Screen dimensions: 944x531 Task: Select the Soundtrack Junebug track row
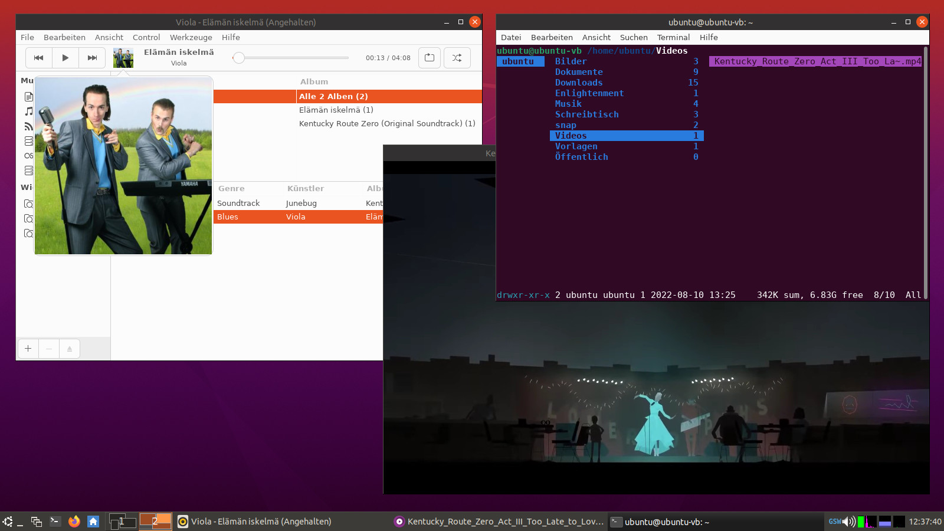(x=298, y=203)
